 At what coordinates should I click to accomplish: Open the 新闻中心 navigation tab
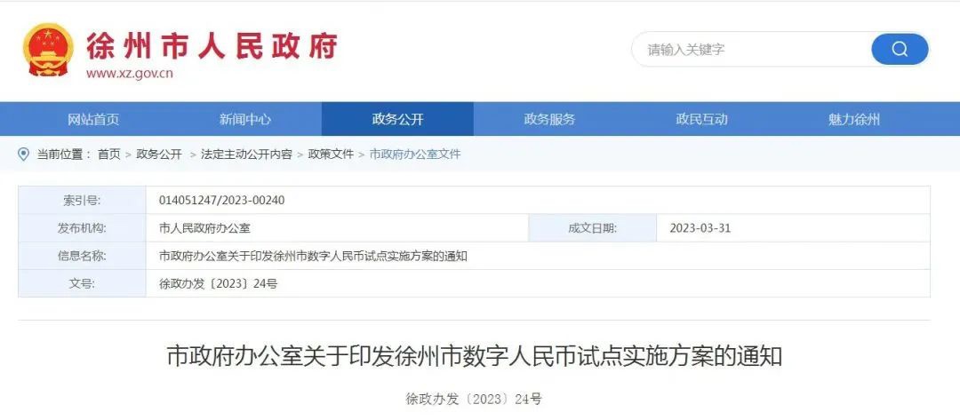245,119
